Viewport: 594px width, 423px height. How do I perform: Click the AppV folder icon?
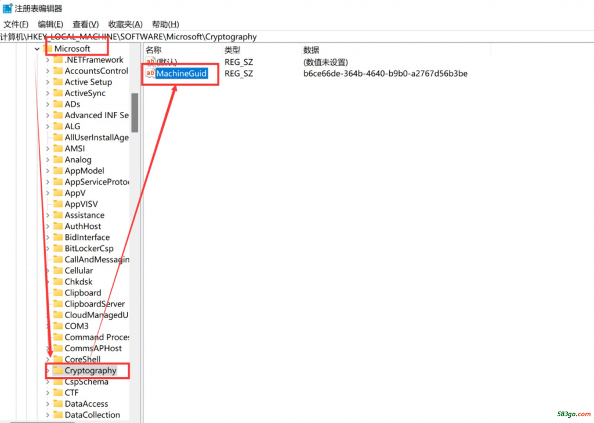tap(58, 192)
